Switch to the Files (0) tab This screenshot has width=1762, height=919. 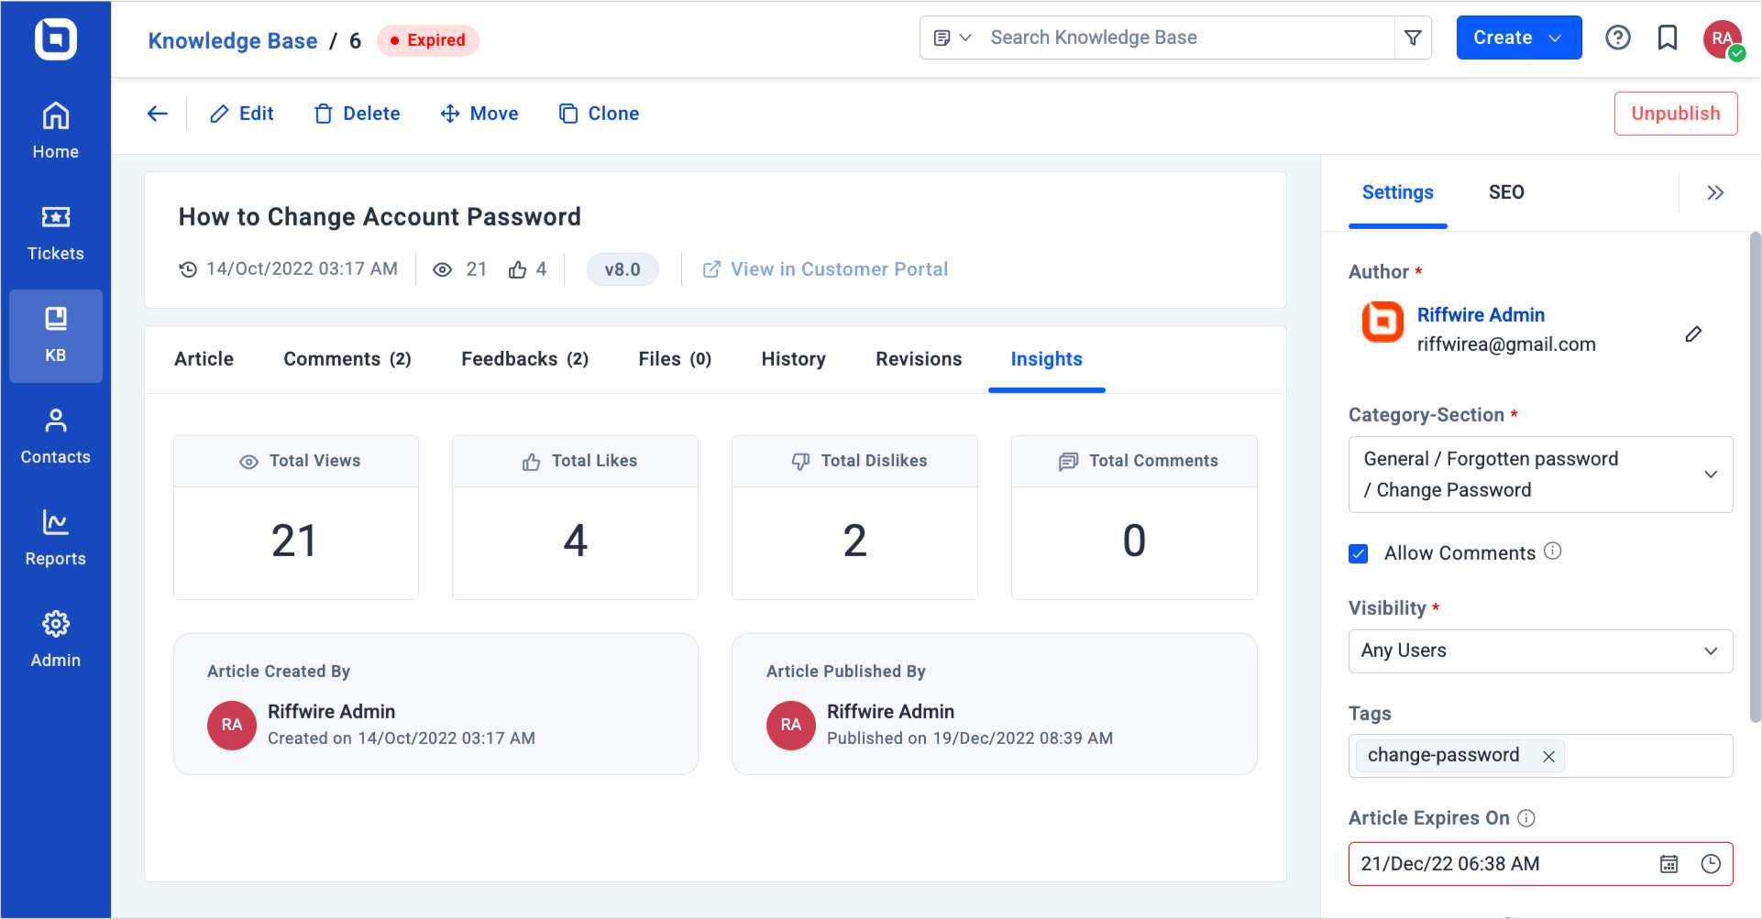tap(675, 359)
